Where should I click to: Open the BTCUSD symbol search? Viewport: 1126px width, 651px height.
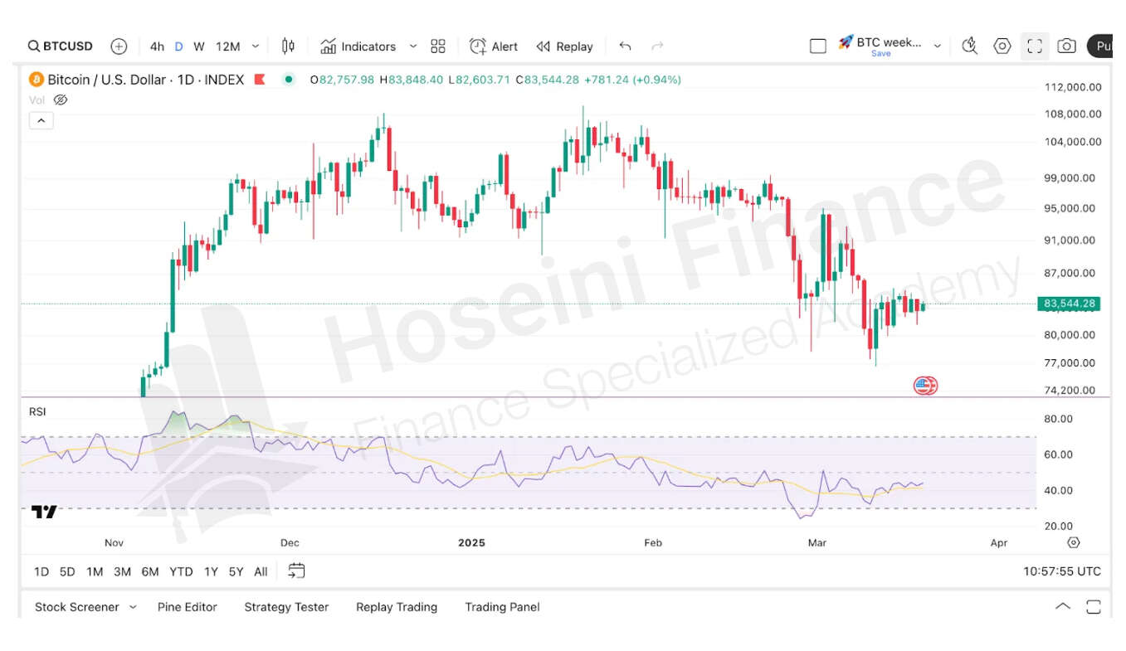pos(60,46)
